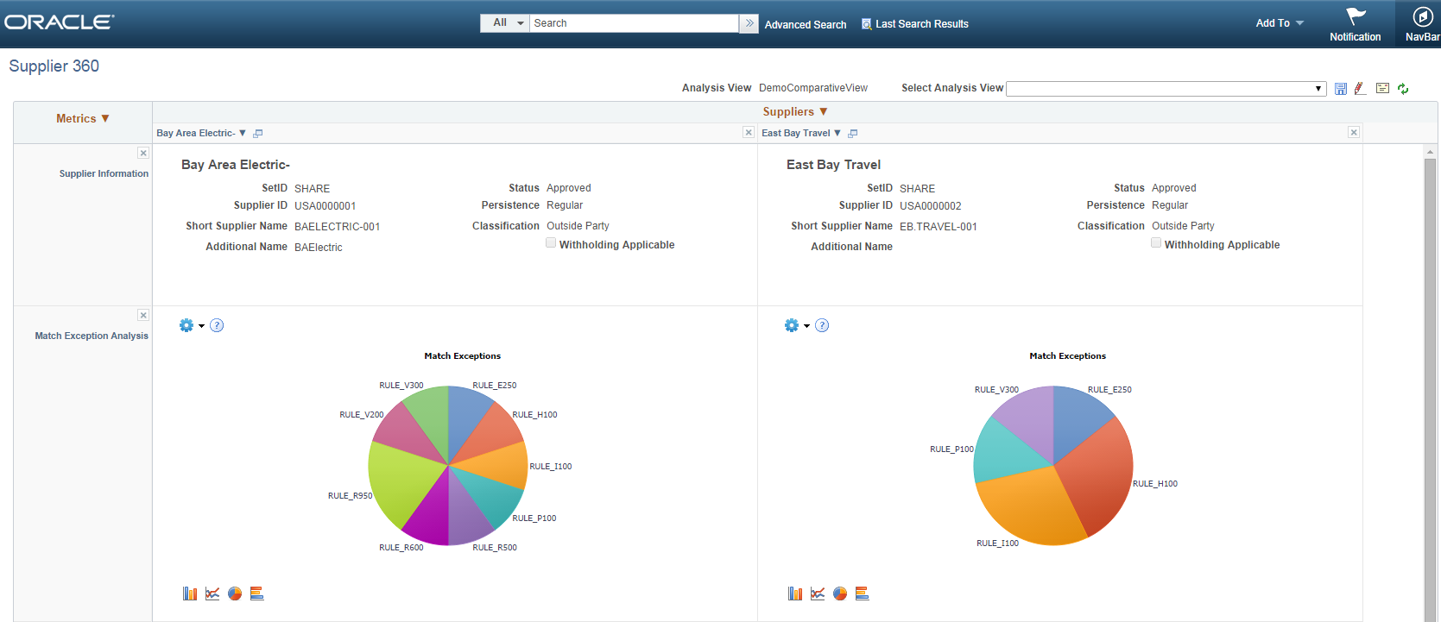Open the Notification flag icon
This screenshot has height=622, width=1441.
(x=1356, y=16)
